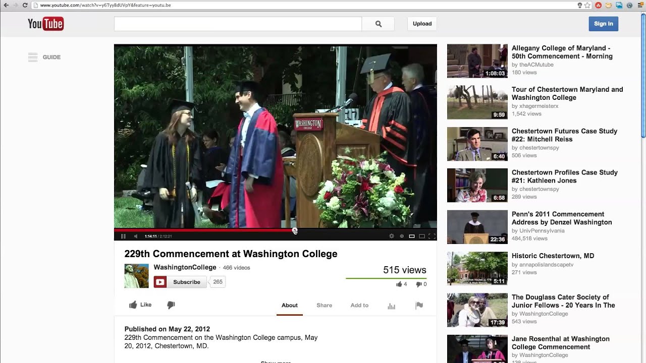Report video with flag icon
This screenshot has height=363, width=646.
tap(419, 306)
